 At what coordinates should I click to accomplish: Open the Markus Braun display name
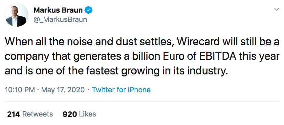pyautogui.click(x=58, y=10)
